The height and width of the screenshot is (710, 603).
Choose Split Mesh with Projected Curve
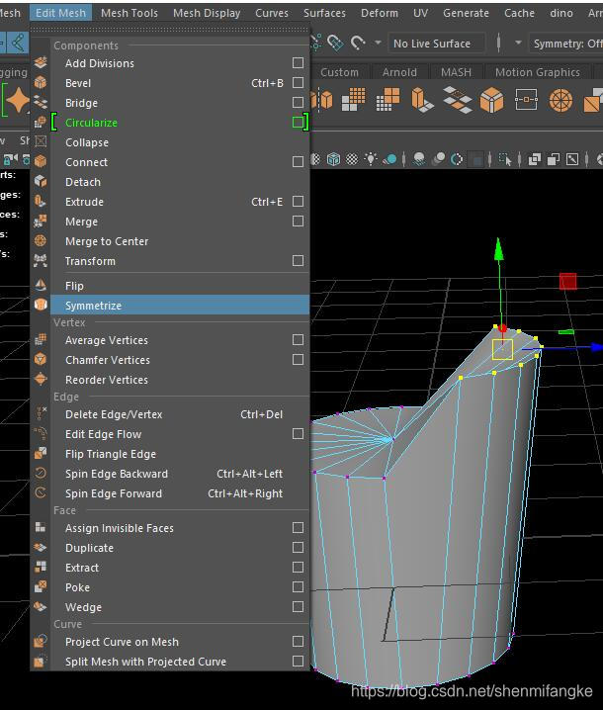pyautogui.click(x=180, y=662)
